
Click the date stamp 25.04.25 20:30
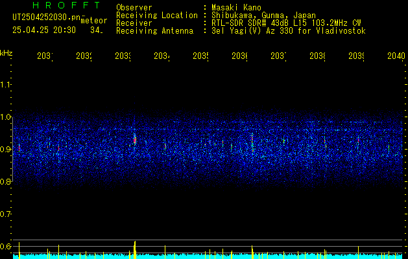tap(44, 30)
